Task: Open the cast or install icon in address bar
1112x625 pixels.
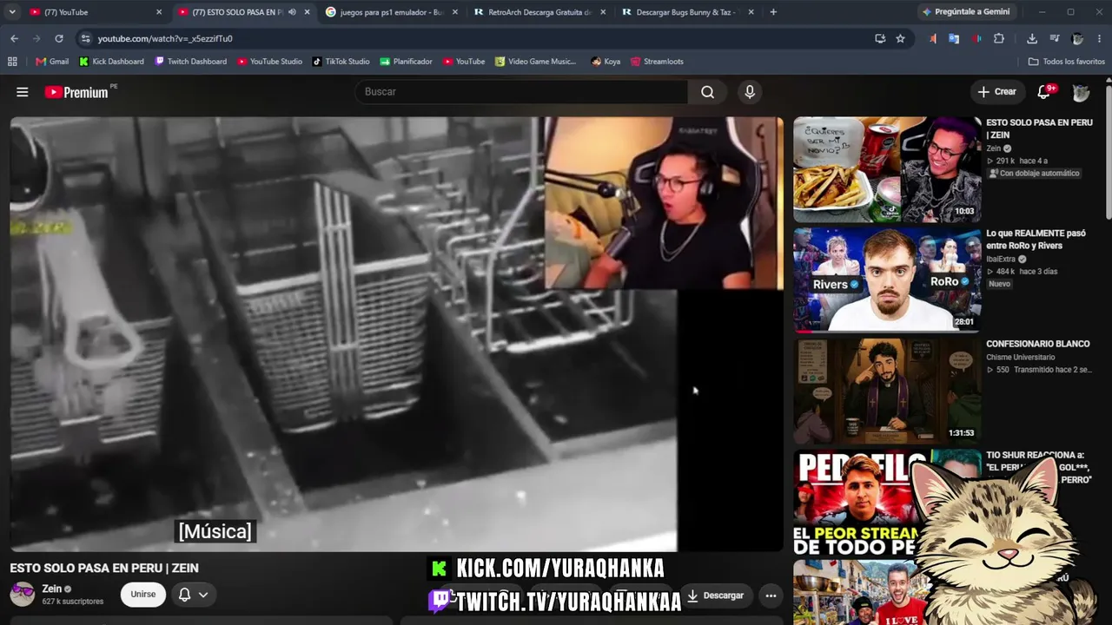Action: (x=880, y=38)
